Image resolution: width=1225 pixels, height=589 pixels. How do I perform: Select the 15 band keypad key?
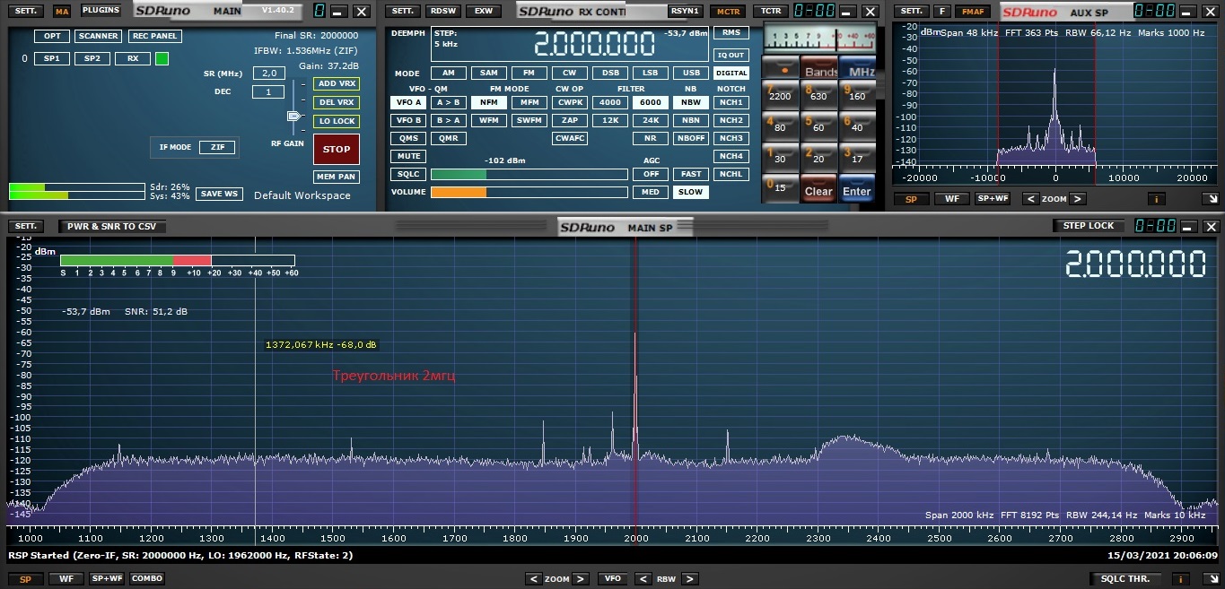tap(780, 187)
